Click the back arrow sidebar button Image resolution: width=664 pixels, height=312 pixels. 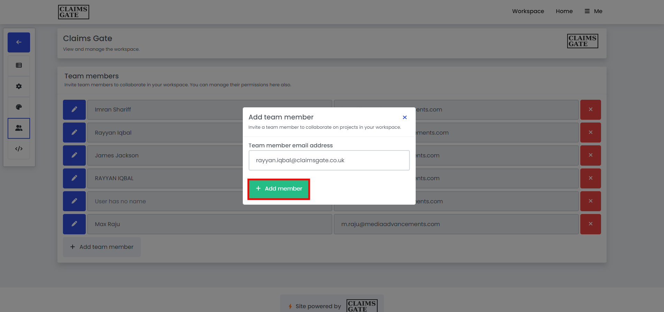(x=19, y=42)
